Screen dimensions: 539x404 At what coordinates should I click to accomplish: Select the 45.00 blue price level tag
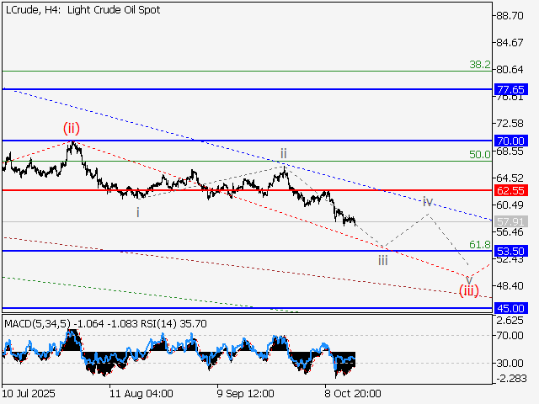(x=511, y=308)
